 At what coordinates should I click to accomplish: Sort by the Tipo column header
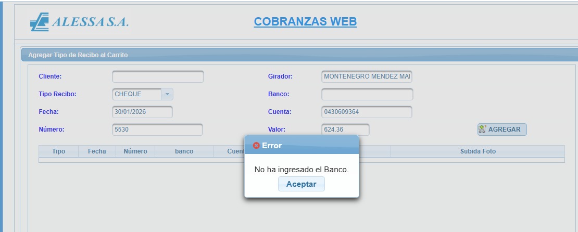58,151
